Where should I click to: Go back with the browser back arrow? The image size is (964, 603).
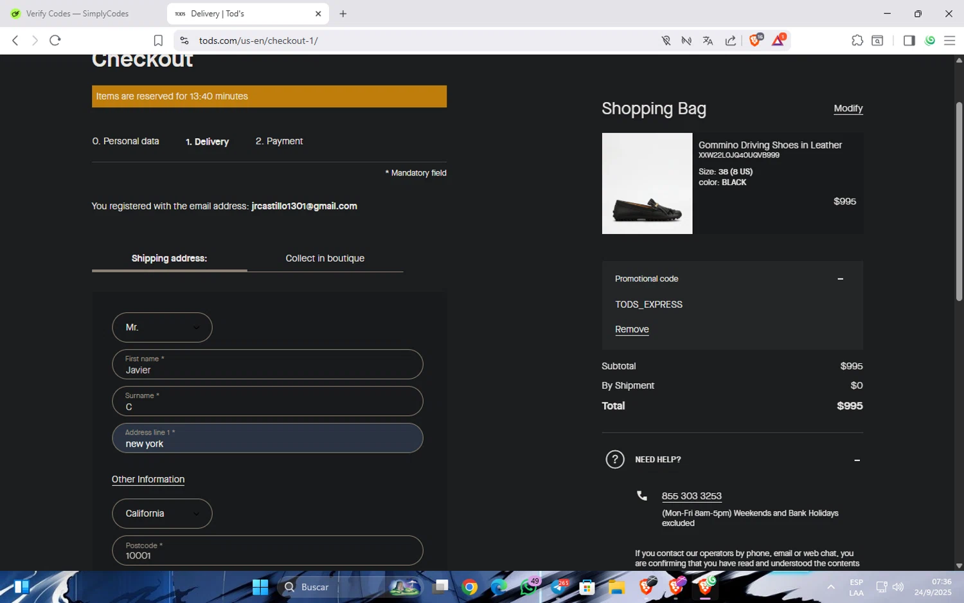[x=15, y=40]
